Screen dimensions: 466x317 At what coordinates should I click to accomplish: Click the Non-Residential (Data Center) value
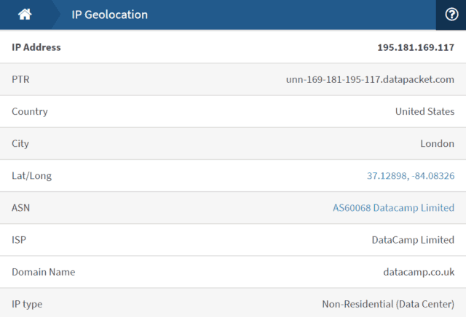click(388, 304)
